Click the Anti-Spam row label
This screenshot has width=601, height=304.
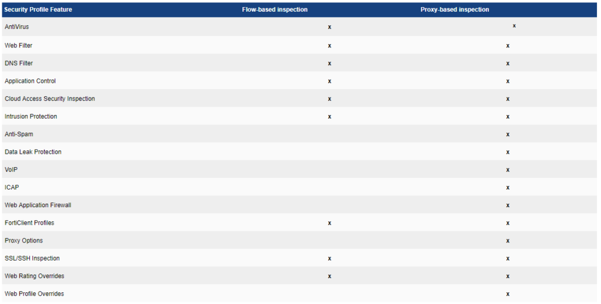coord(19,134)
